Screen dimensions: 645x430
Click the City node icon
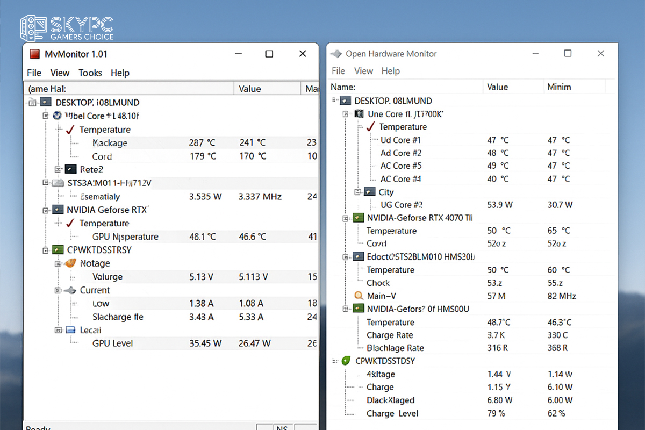tap(370, 192)
